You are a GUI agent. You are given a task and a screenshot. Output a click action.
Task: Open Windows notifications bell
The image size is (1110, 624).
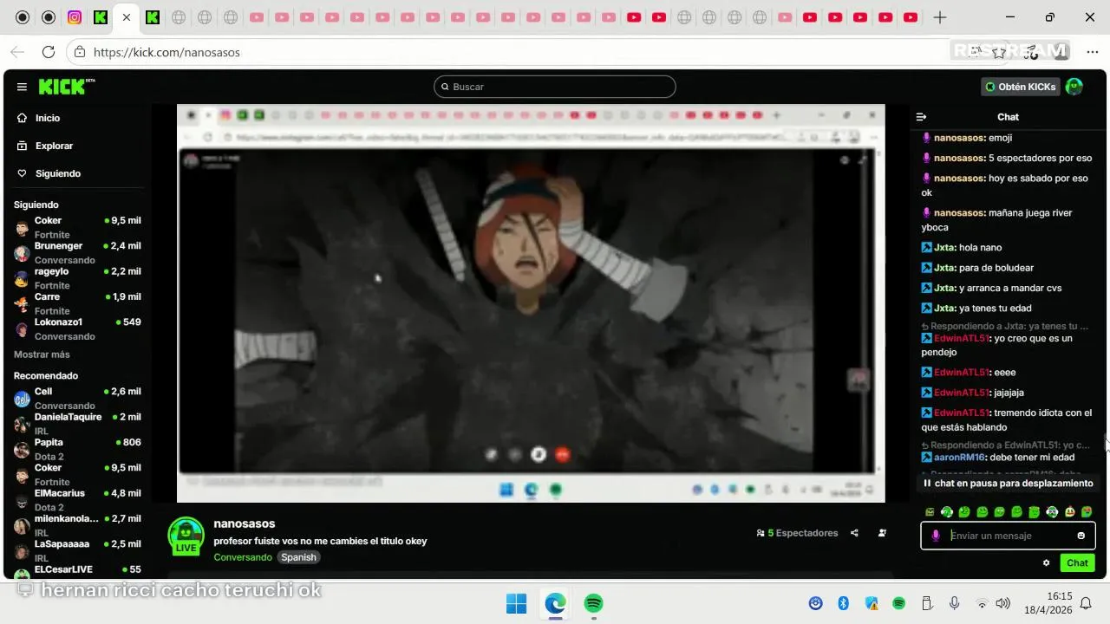click(x=1086, y=603)
